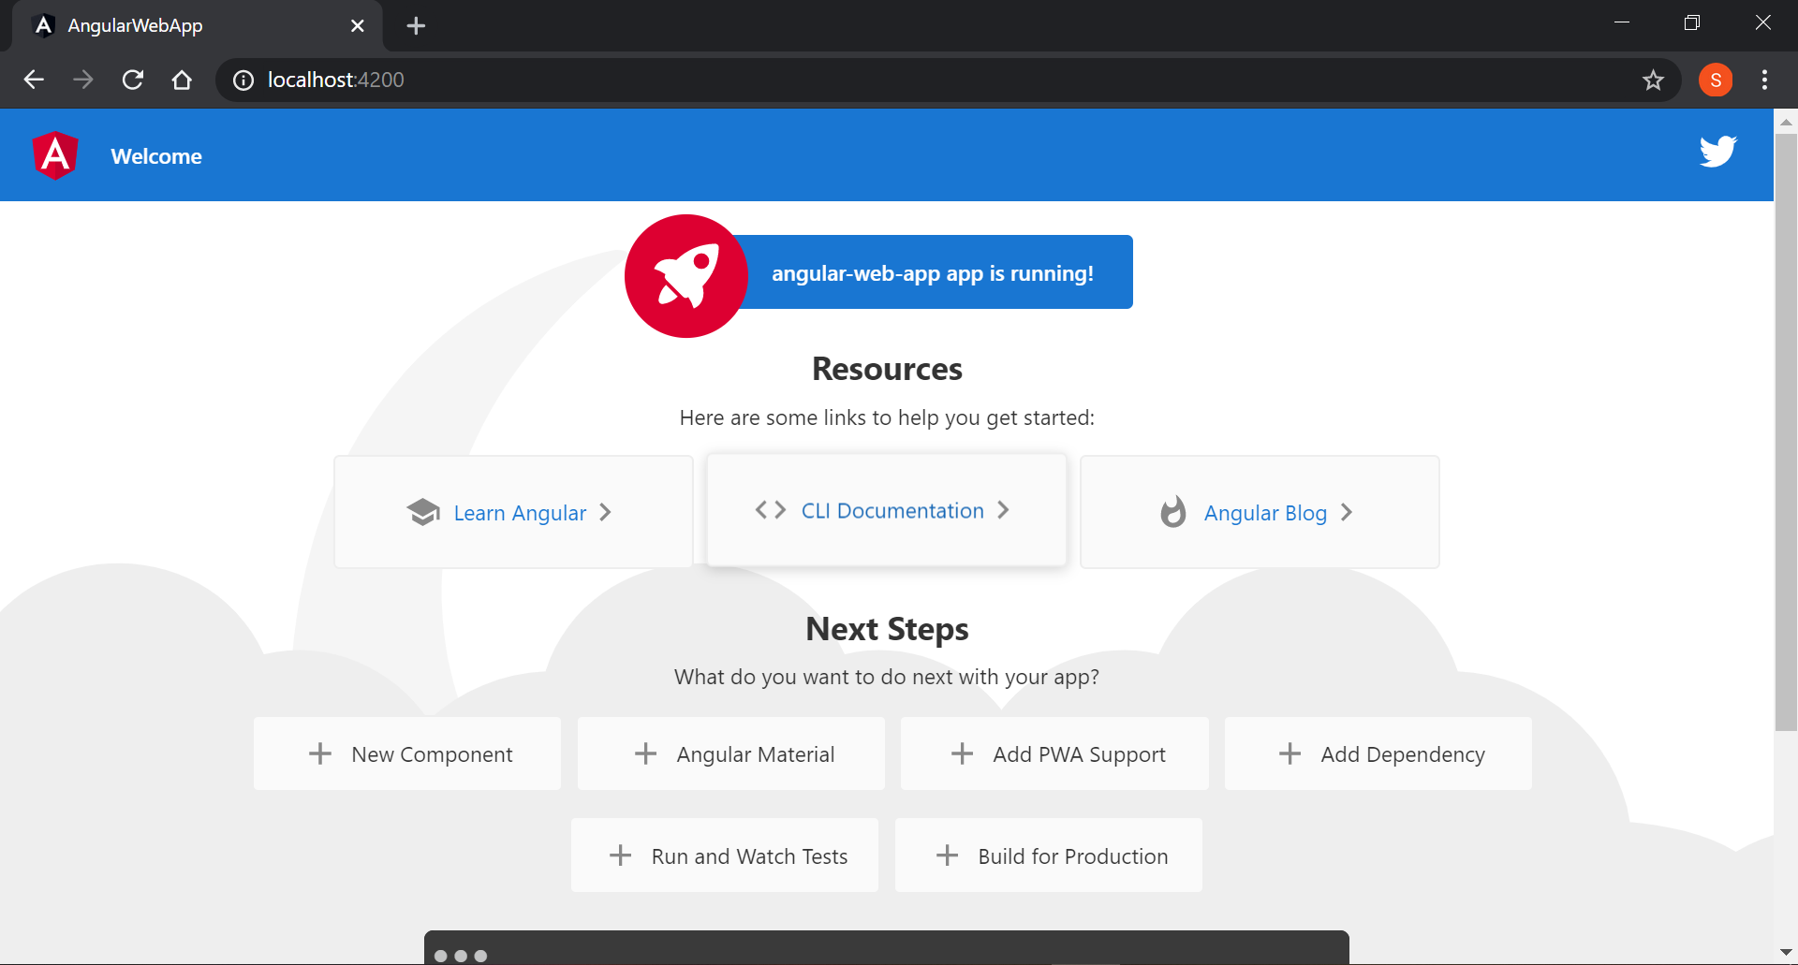Click the Build for Production button
The height and width of the screenshot is (965, 1798).
pyautogui.click(x=1048, y=855)
